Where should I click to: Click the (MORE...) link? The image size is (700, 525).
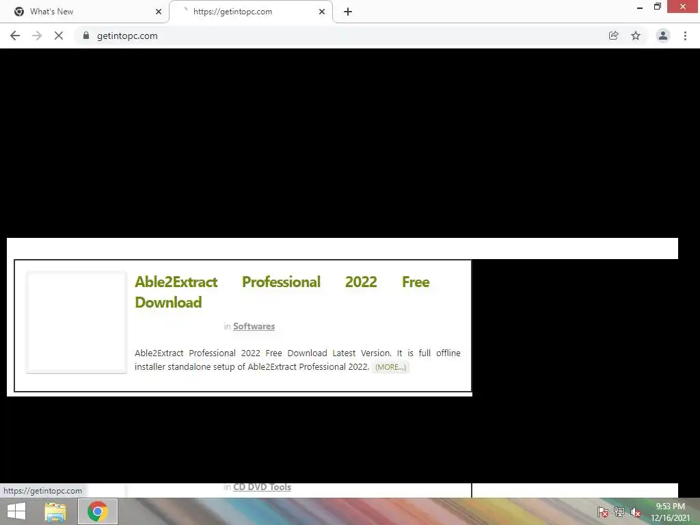pyautogui.click(x=390, y=367)
